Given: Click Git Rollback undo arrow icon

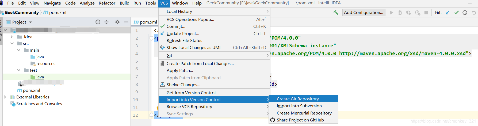Looking at the screenshot, I should (474, 13).
